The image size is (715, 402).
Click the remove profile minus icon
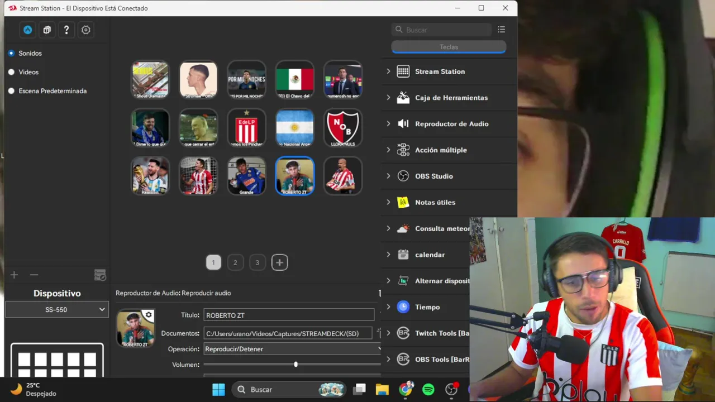pos(34,275)
